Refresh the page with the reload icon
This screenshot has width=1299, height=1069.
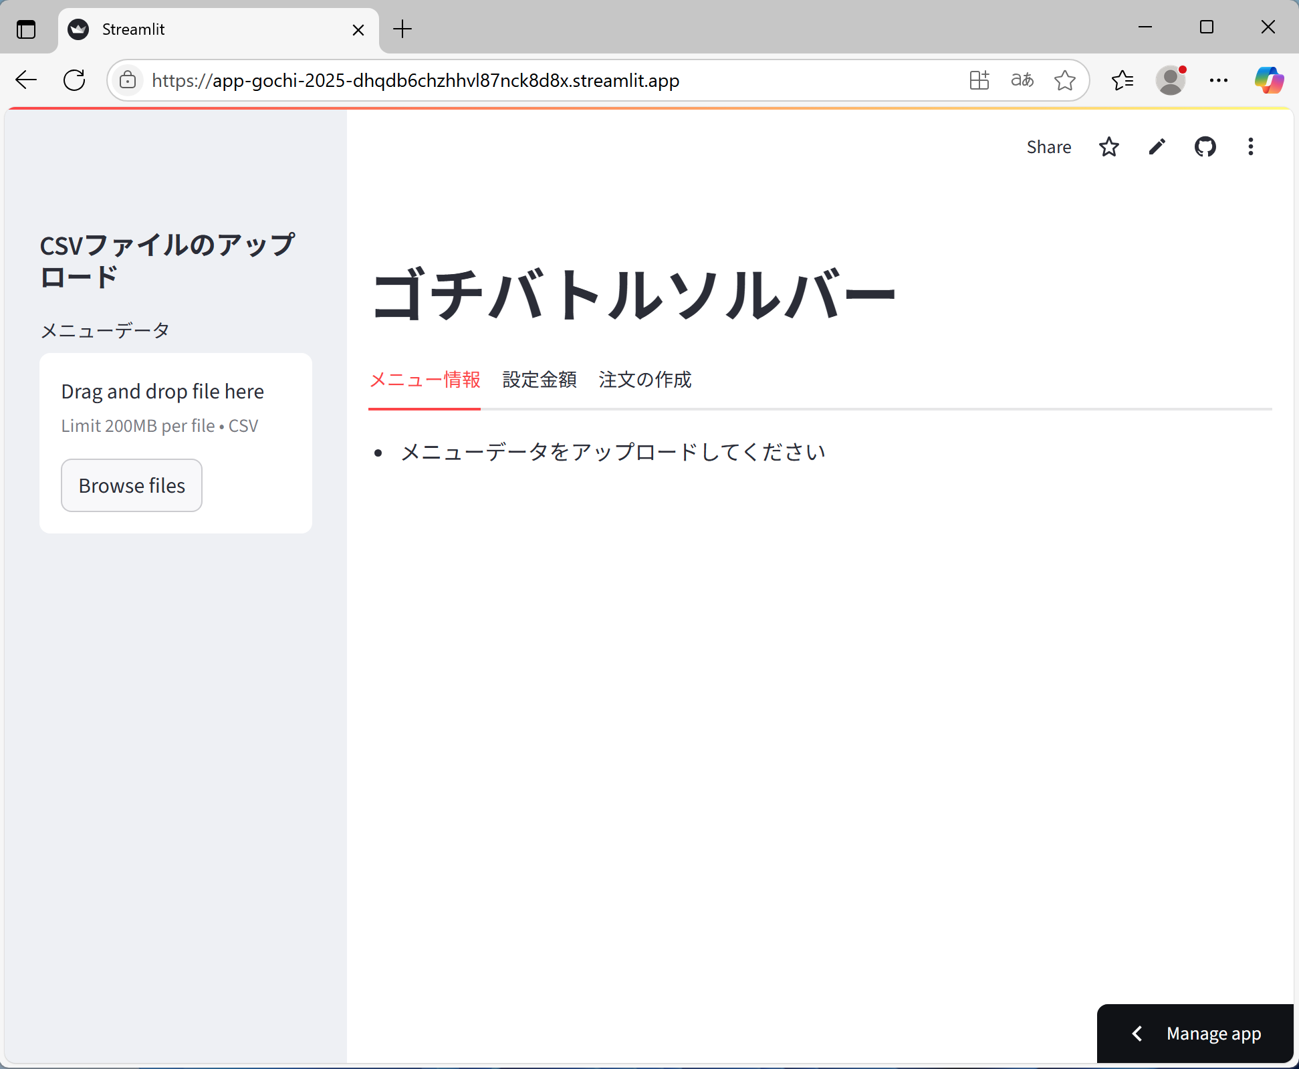click(74, 80)
